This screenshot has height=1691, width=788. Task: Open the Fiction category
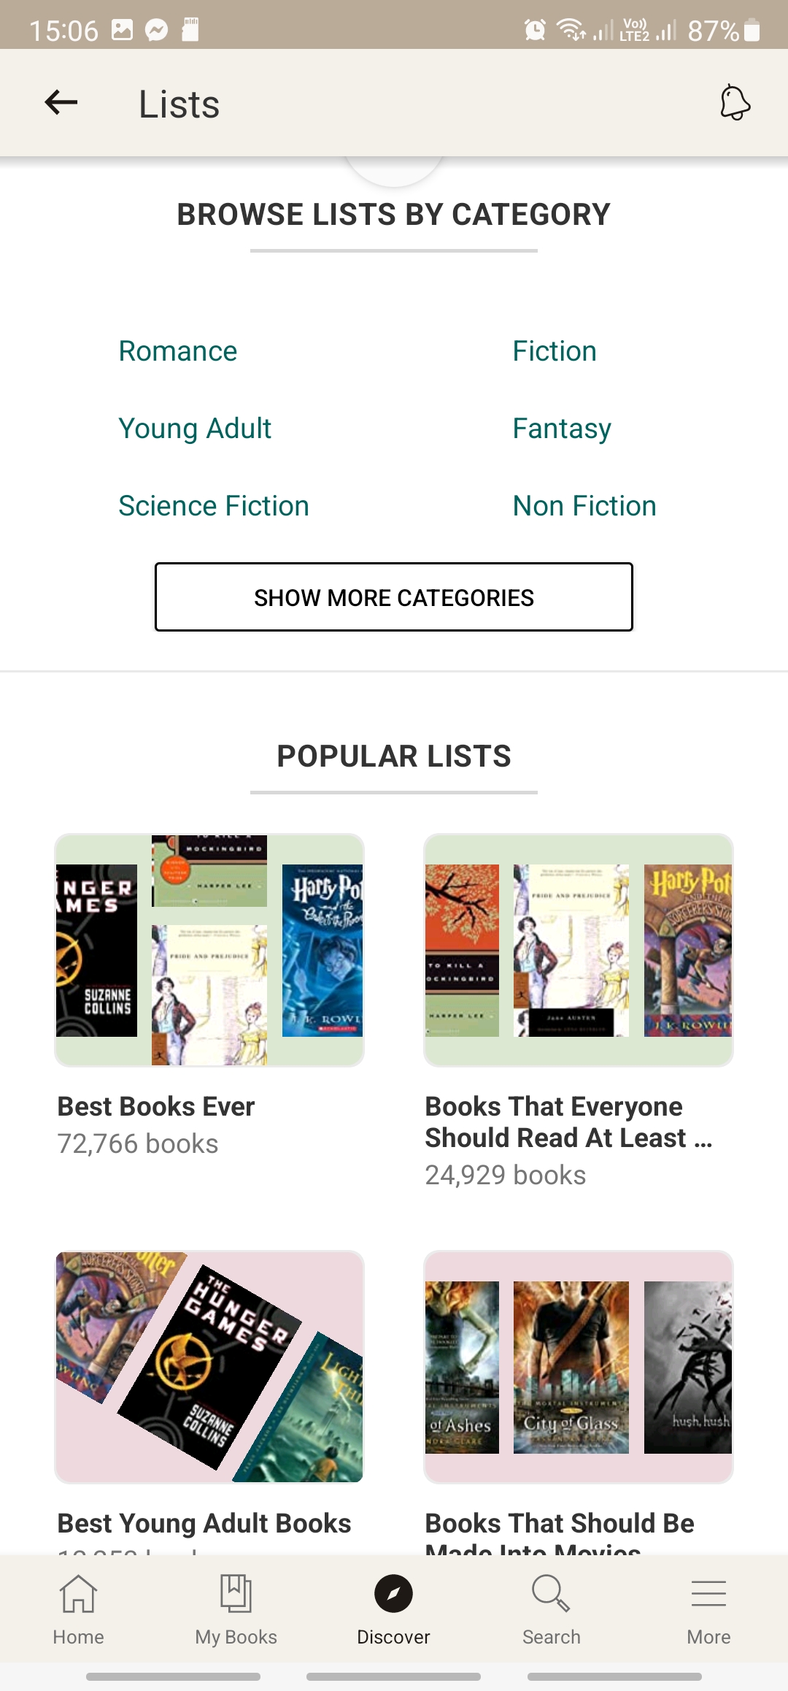click(x=554, y=351)
